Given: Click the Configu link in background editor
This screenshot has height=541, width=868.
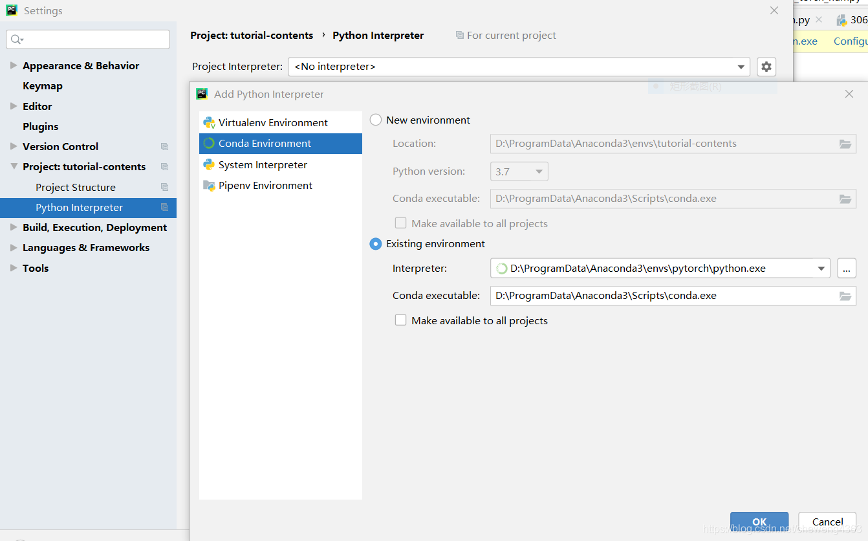Looking at the screenshot, I should click(851, 41).
